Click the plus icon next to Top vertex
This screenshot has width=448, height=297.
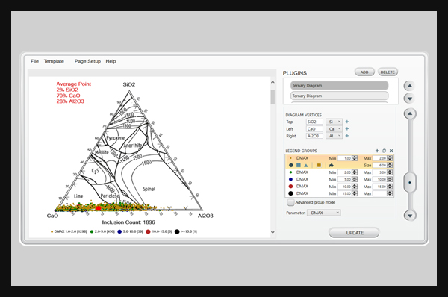[347, 122]
